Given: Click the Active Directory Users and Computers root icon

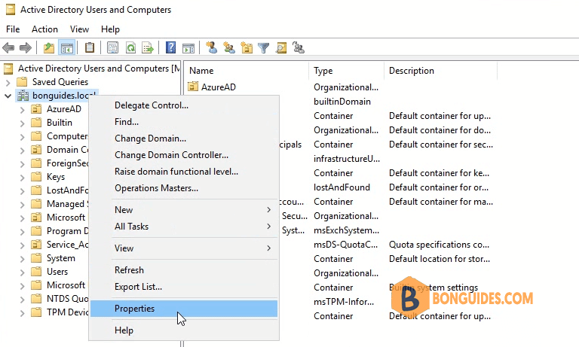Looking at the screenshot, I should pos(8,68).
